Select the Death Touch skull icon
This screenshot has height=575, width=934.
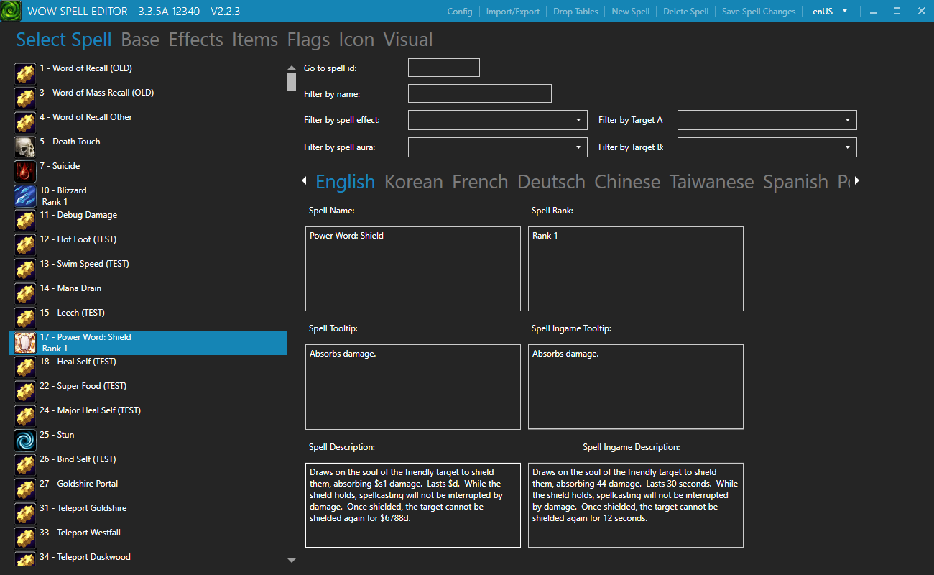[25, 147]
